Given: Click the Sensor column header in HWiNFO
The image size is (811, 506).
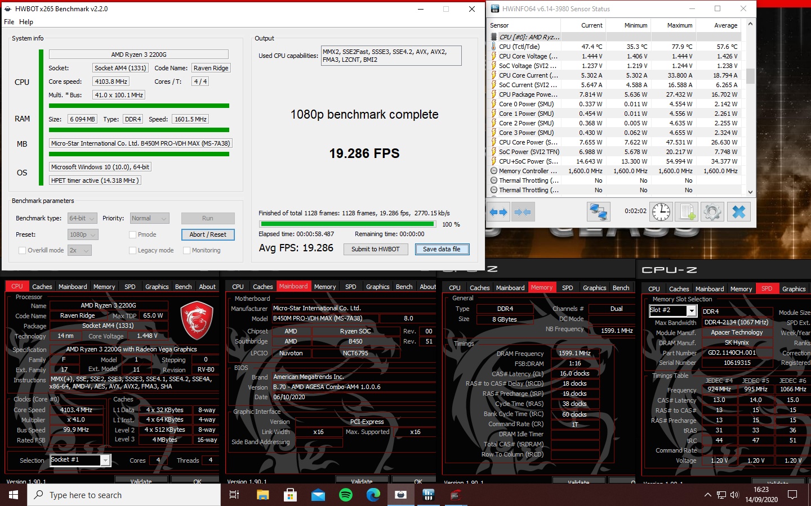Looking at the screenshot, I should pos(524,25).
